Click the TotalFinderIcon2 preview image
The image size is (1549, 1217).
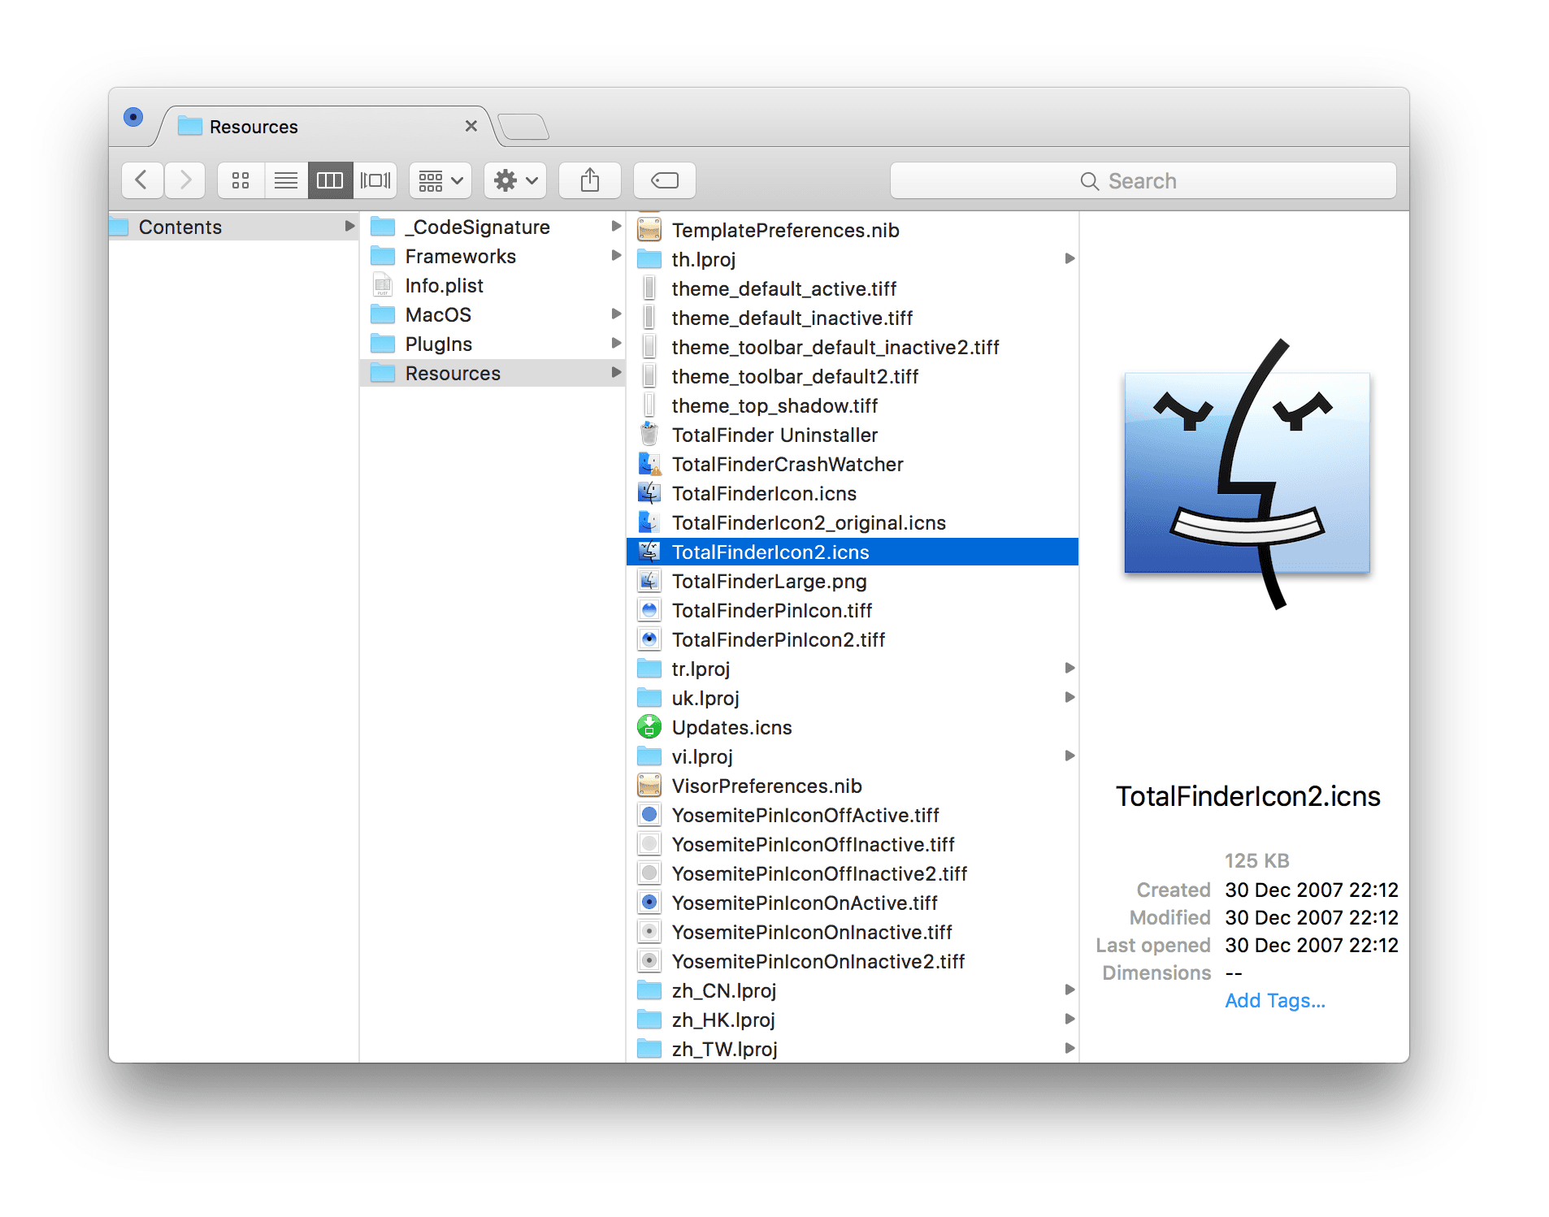[x=1246, y=474]
